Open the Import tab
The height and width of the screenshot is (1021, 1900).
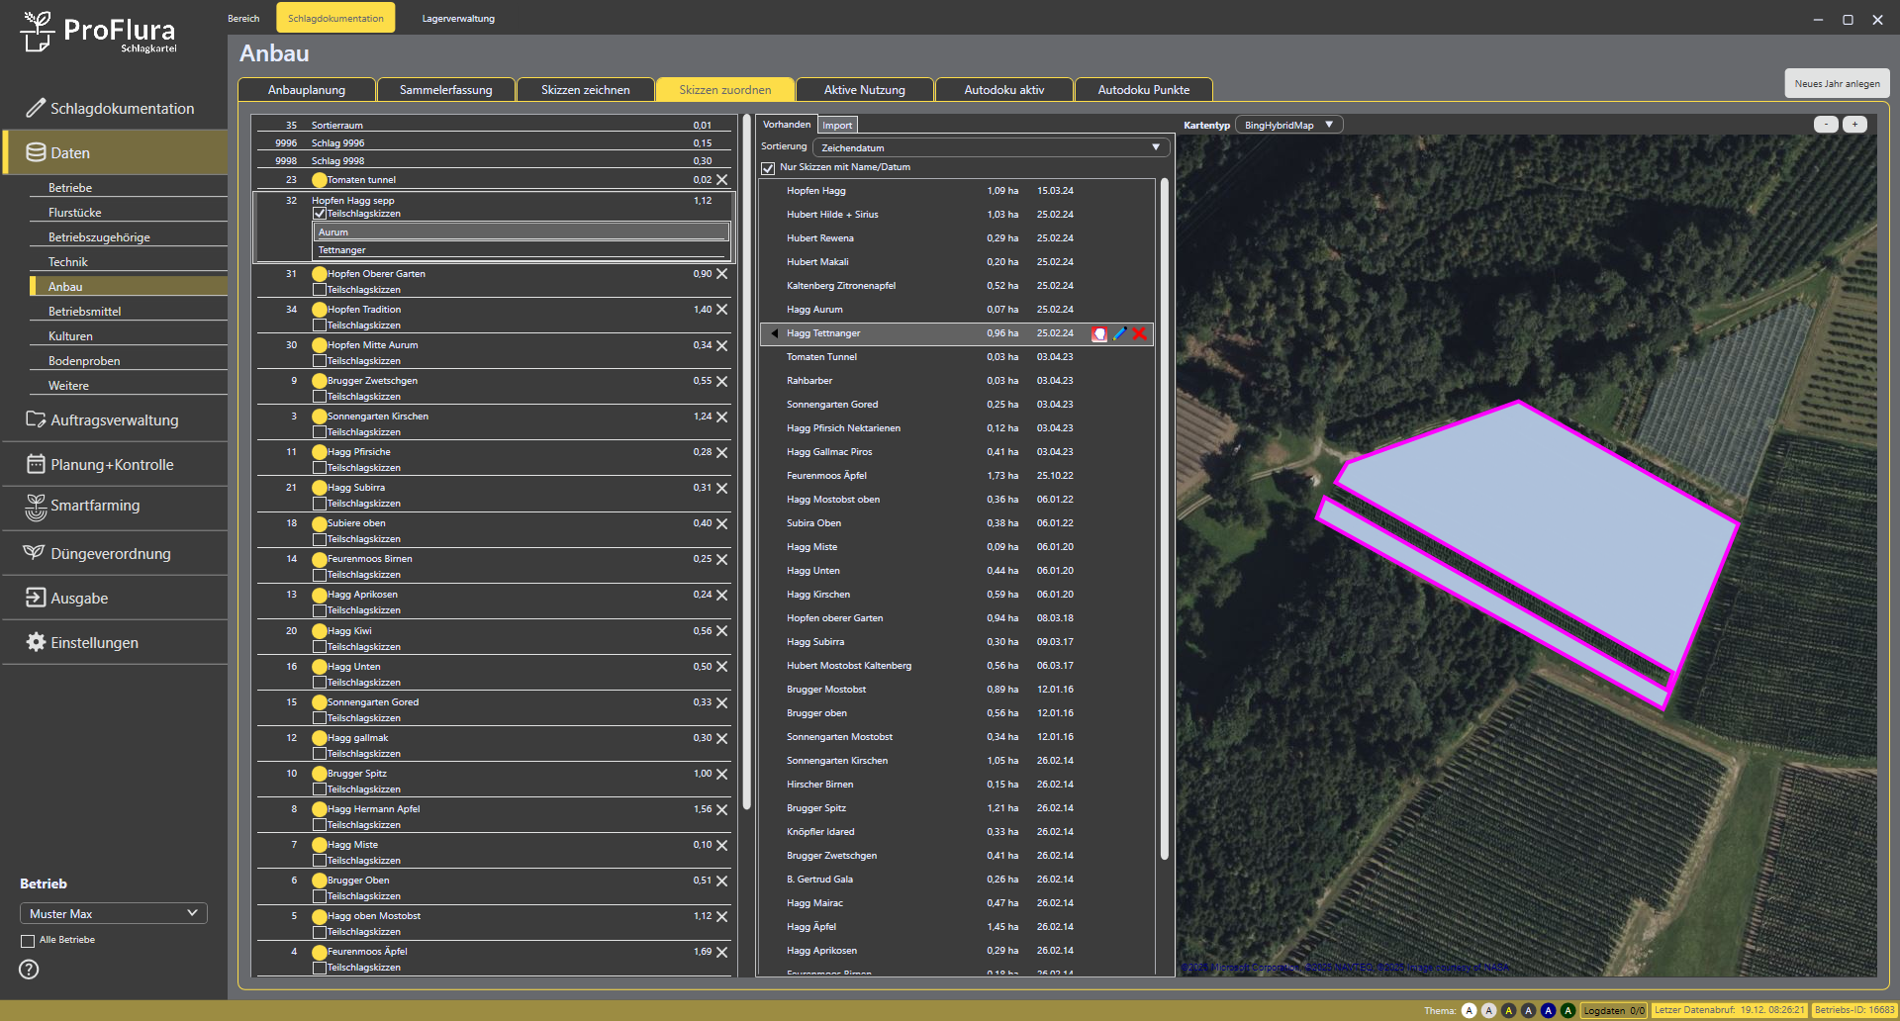tap(837, 126)
